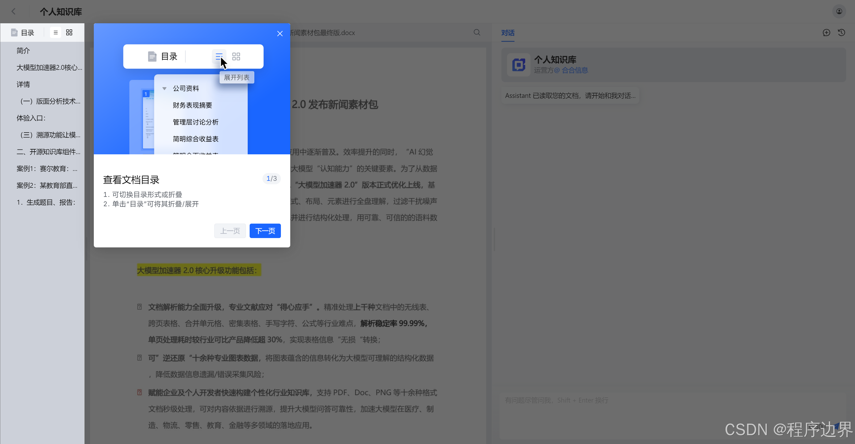The width and height of the screenshot is (855, 444).
Task: Go to 简介 in outline
Action: tap(23, 51)
